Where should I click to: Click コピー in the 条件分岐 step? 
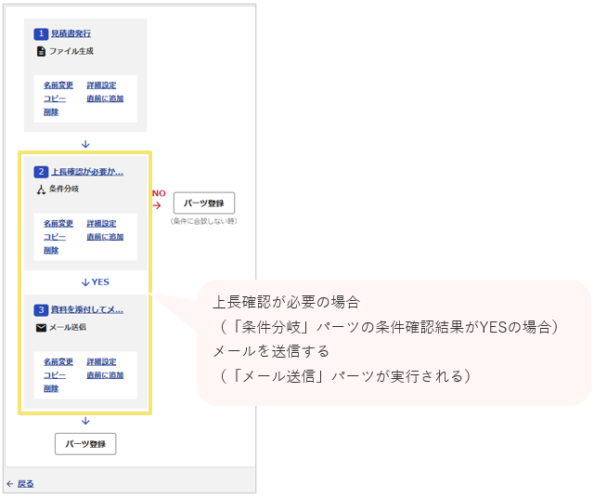coord(55,237)
